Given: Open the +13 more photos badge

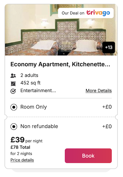Looking at the screenshot, I should pos(109,47).
